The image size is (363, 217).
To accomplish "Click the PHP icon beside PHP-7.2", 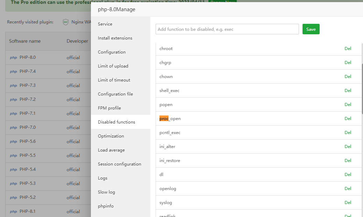I will [13, 100].
